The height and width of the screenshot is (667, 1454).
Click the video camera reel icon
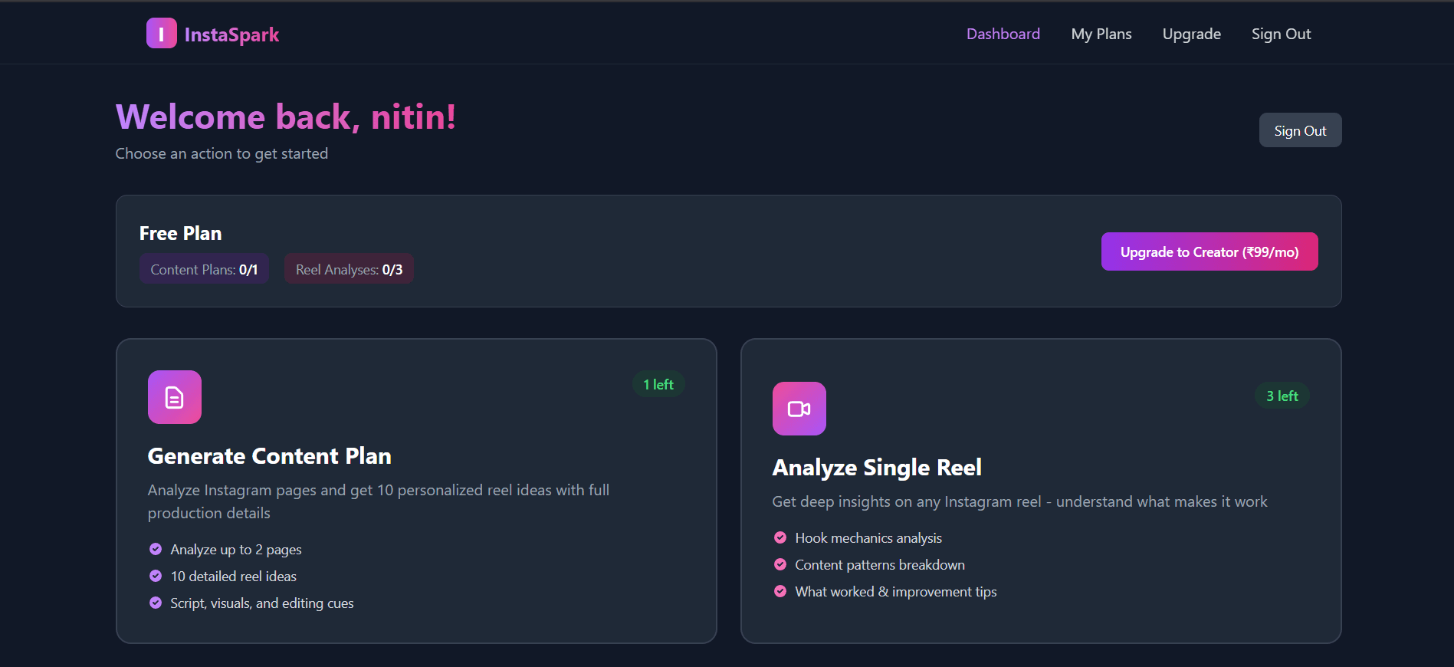(x=799, y=409)
